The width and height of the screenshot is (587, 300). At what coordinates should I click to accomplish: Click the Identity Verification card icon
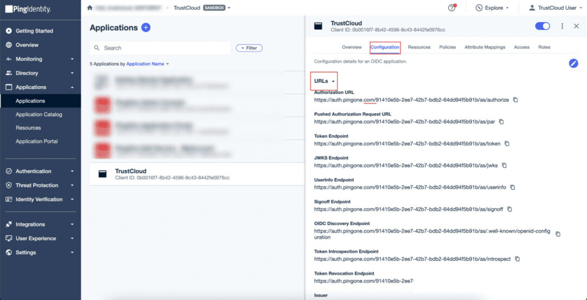point(9,200)
